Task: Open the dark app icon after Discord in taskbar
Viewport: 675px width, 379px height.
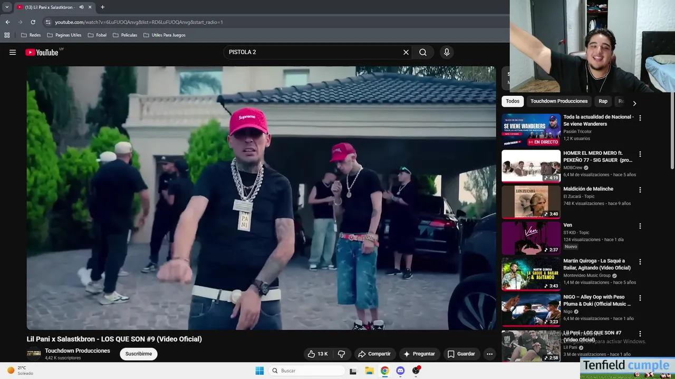Action: click(x=416, y=371)
